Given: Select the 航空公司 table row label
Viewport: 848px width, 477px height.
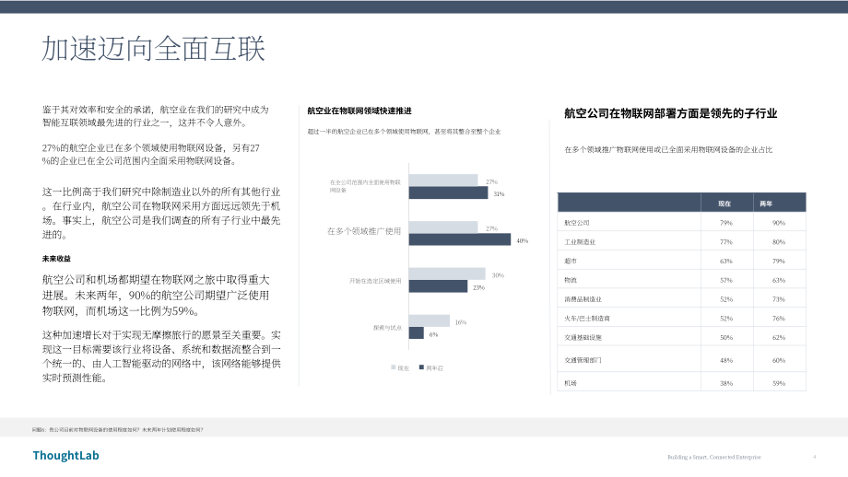Looking at the screenshot, I should coord(577,223).
